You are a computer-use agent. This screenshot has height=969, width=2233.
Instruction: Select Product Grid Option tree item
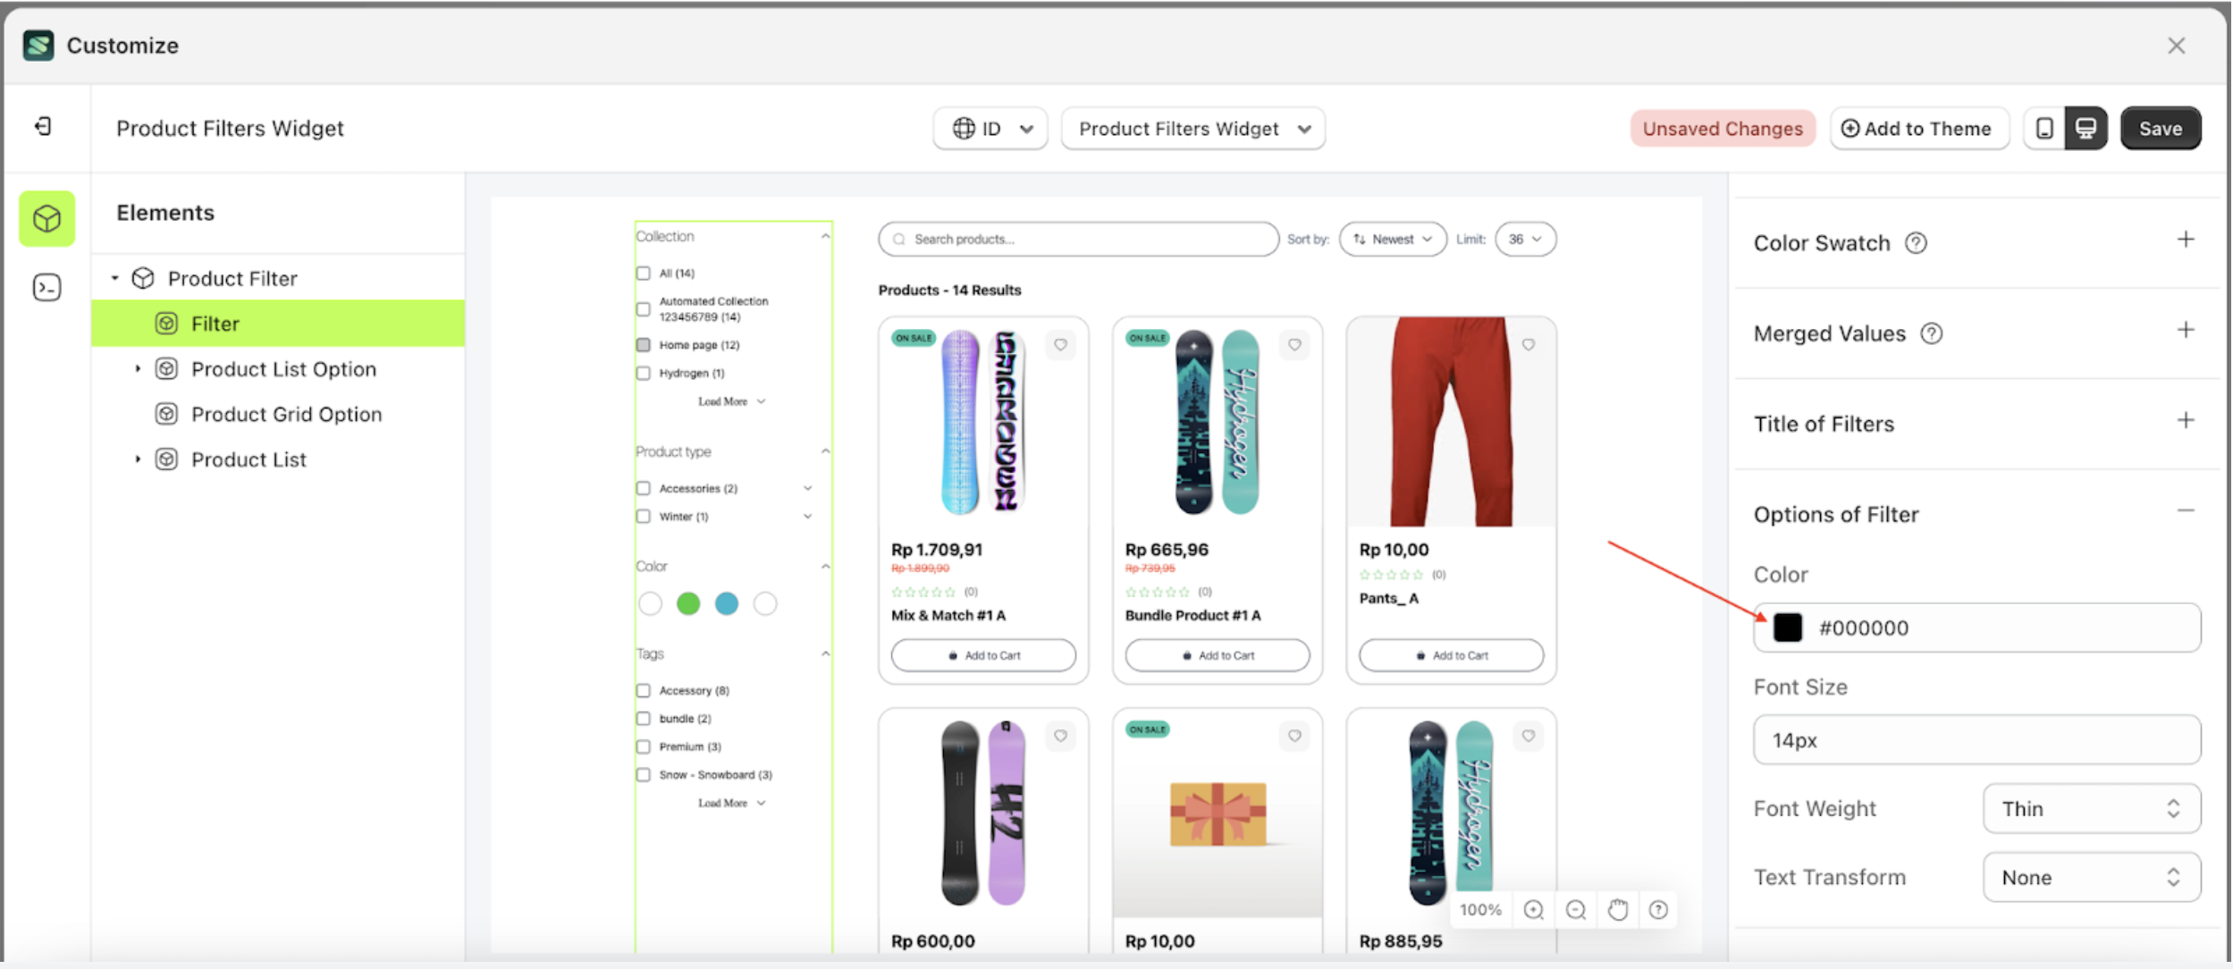point(286,414)
